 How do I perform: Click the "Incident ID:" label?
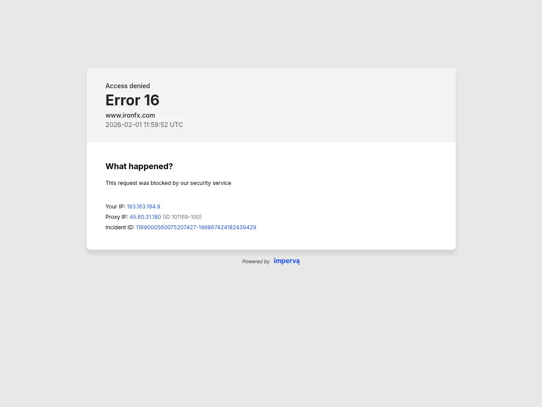(120, 227)
